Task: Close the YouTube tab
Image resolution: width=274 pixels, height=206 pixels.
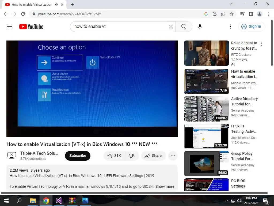Action: pyautogui.click(x=62, y=5)
